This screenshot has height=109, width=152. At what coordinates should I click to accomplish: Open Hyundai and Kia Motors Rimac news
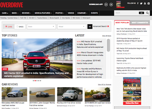point(90,73)
